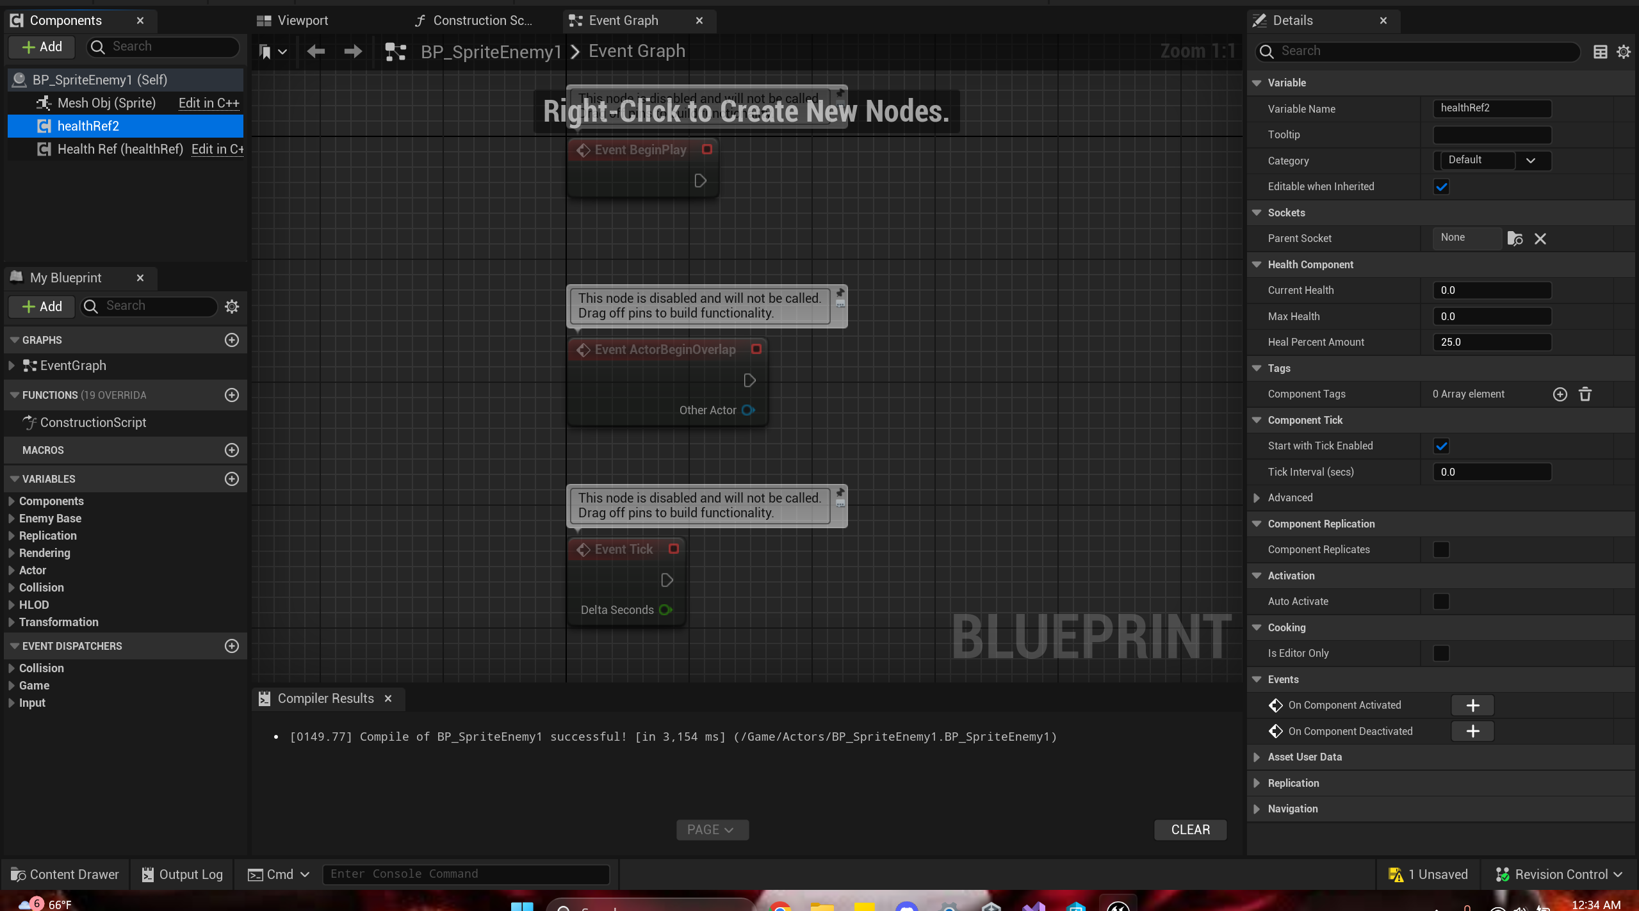Open My Blueprint settings gear
This screenshot has width=1639, height=911.
pyautogui.click(x=232, y=306)
